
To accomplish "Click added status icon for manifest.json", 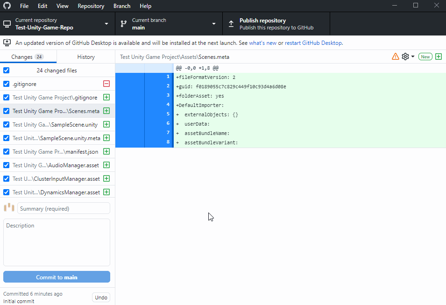I will 106,152.
